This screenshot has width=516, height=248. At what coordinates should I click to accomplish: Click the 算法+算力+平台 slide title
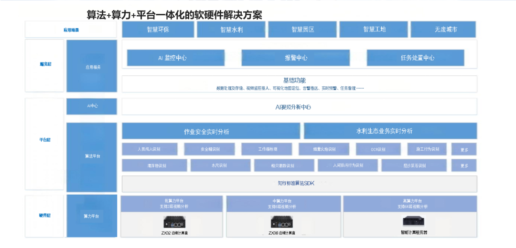[174, 15]
